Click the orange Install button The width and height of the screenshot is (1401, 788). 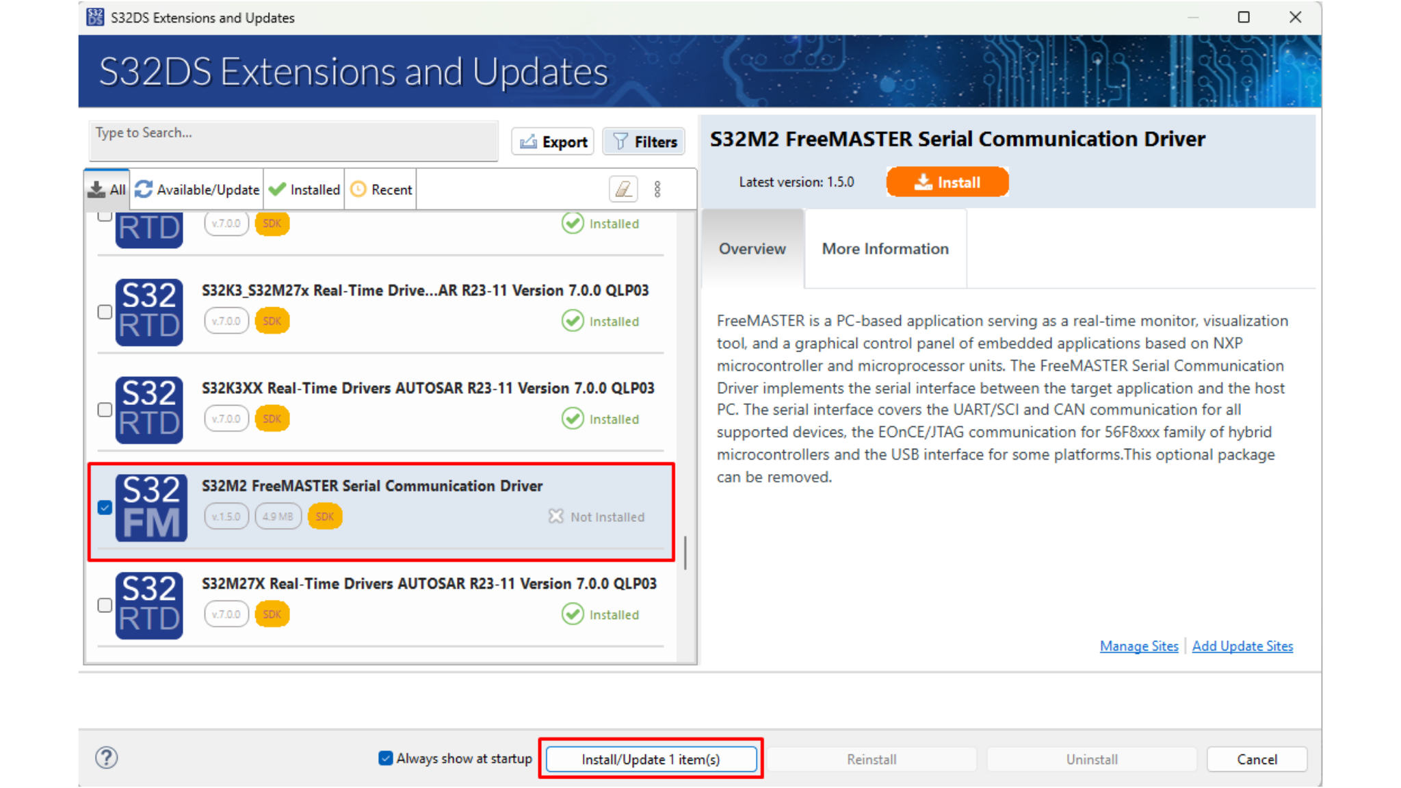[947, 182]
